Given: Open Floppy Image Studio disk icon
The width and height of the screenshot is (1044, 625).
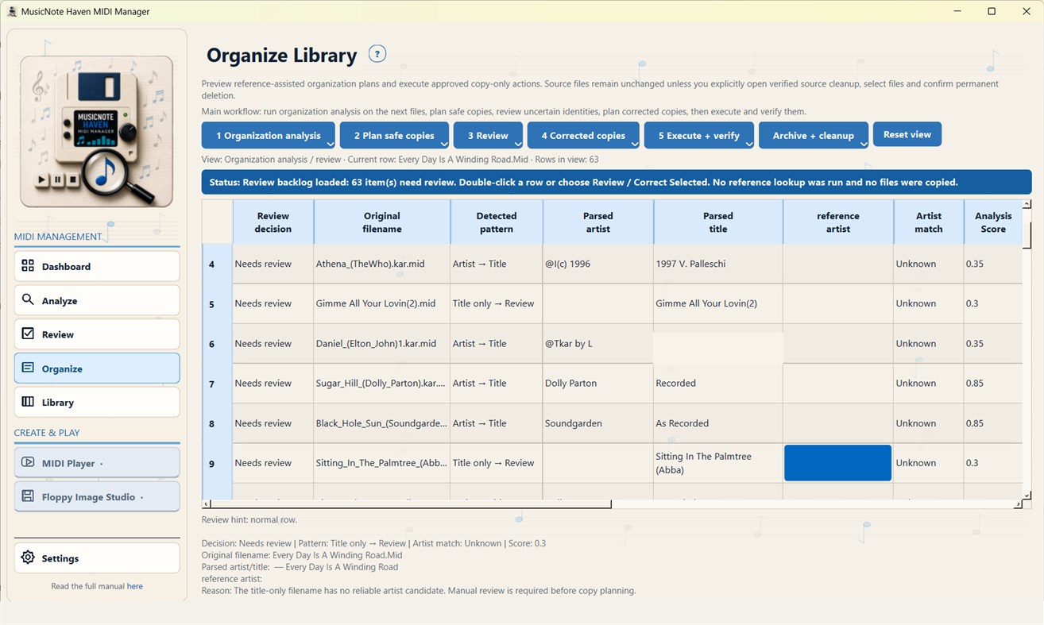Looking at the screenshot, I should tap(28, 496).
